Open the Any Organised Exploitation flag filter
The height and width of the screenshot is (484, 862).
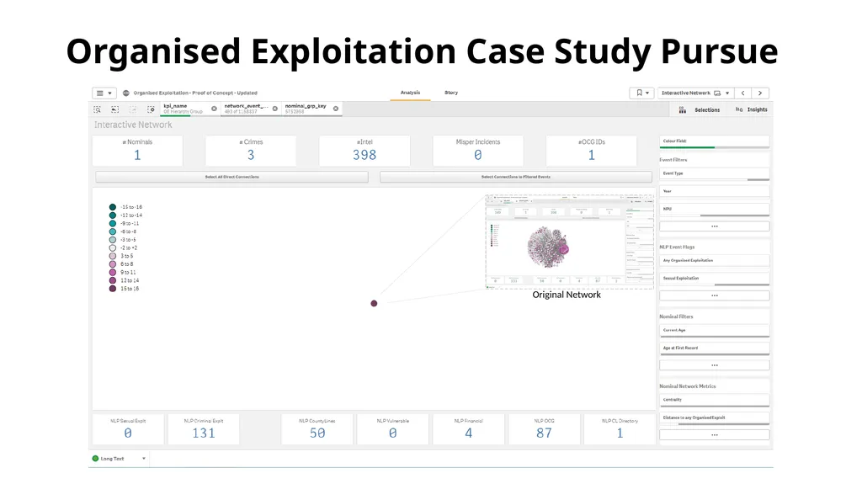[x=714, y=261]
